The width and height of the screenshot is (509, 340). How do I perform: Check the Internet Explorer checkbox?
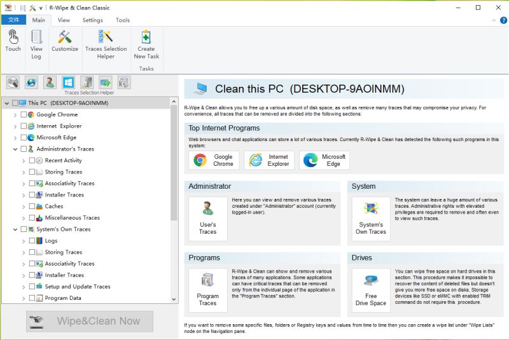point(24,126)
